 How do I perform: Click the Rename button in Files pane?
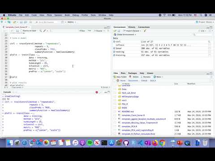(x=146, y=77)
